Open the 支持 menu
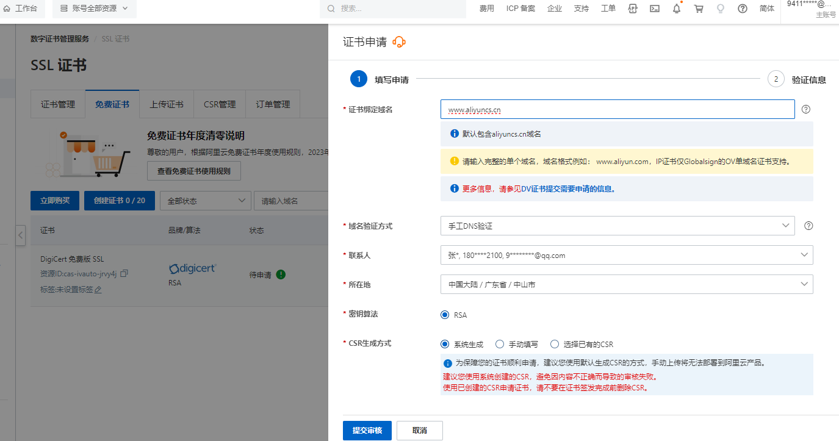 click(582, 9)
